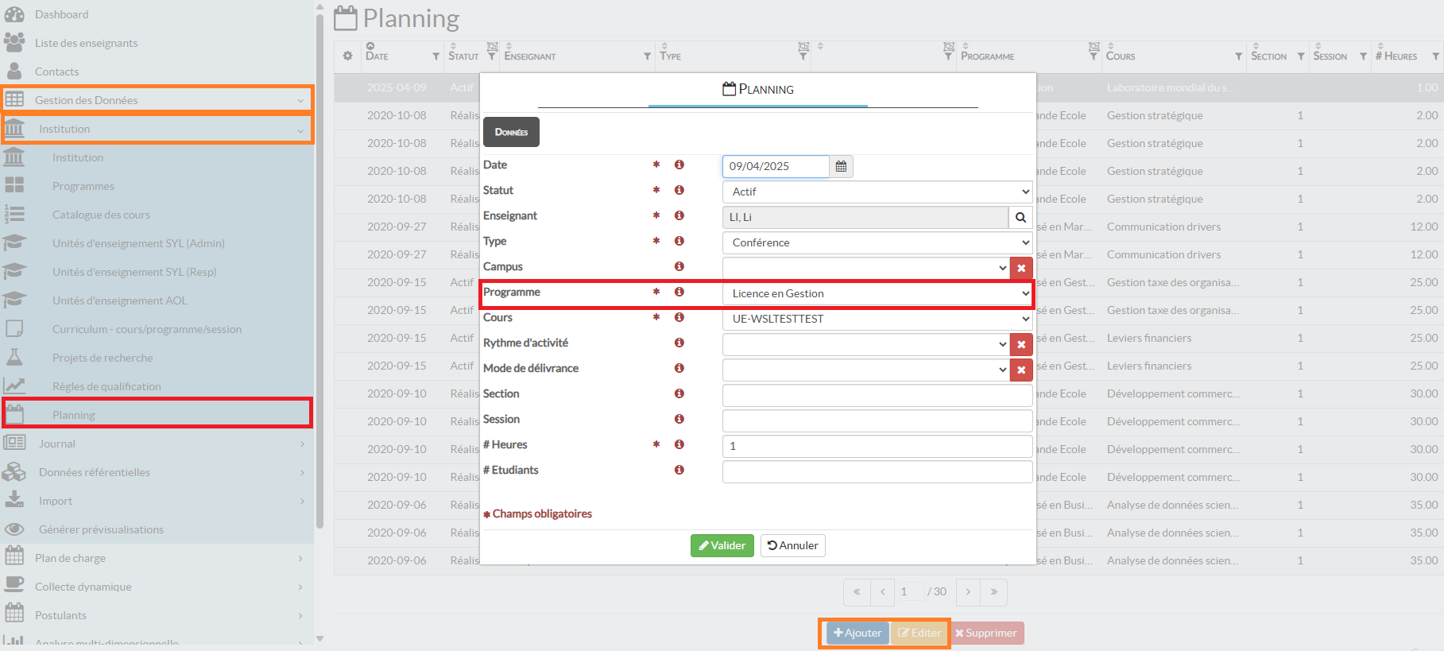Clear the Mode de délivrance field
The image size is (1444, 651).
tap(1021, 370)
